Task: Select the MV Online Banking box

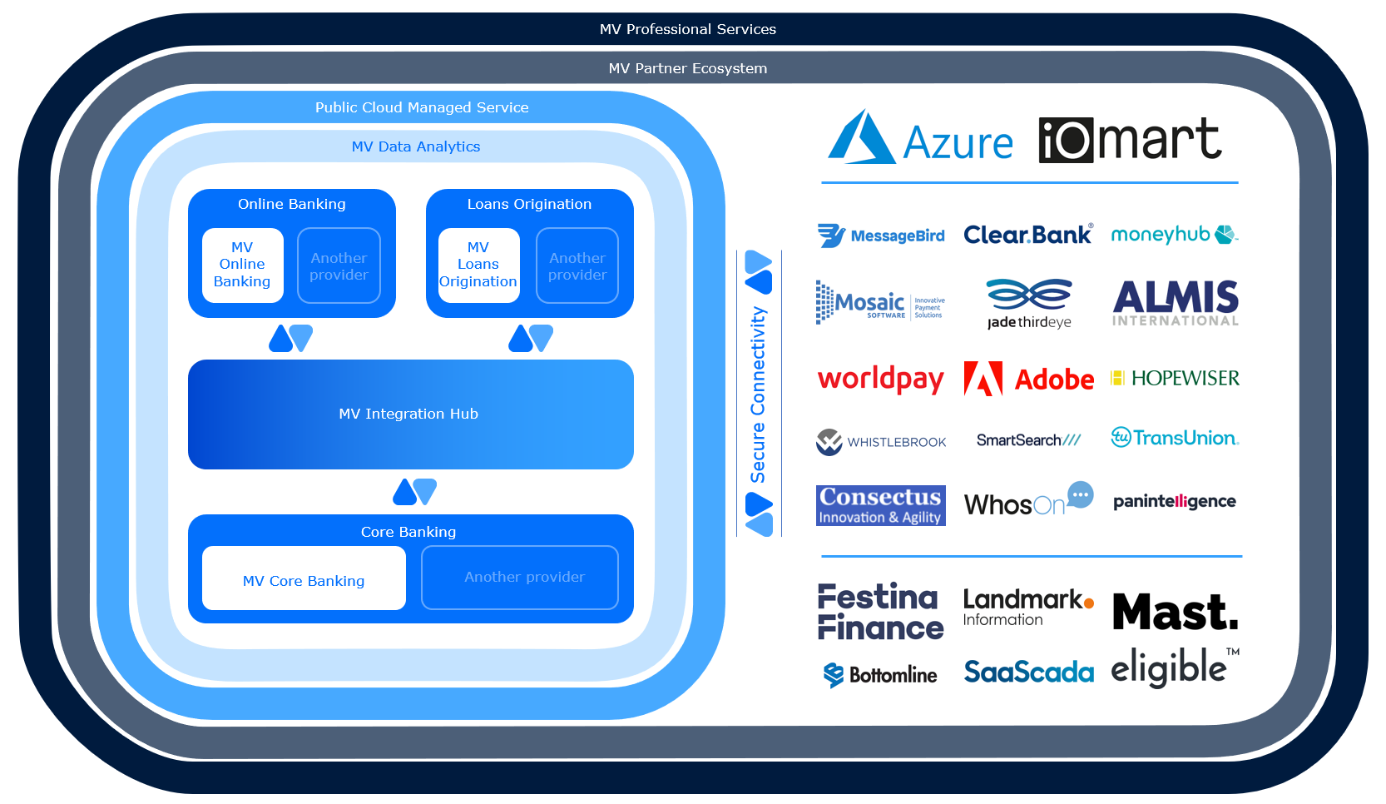Action: [x=242, y=265]
